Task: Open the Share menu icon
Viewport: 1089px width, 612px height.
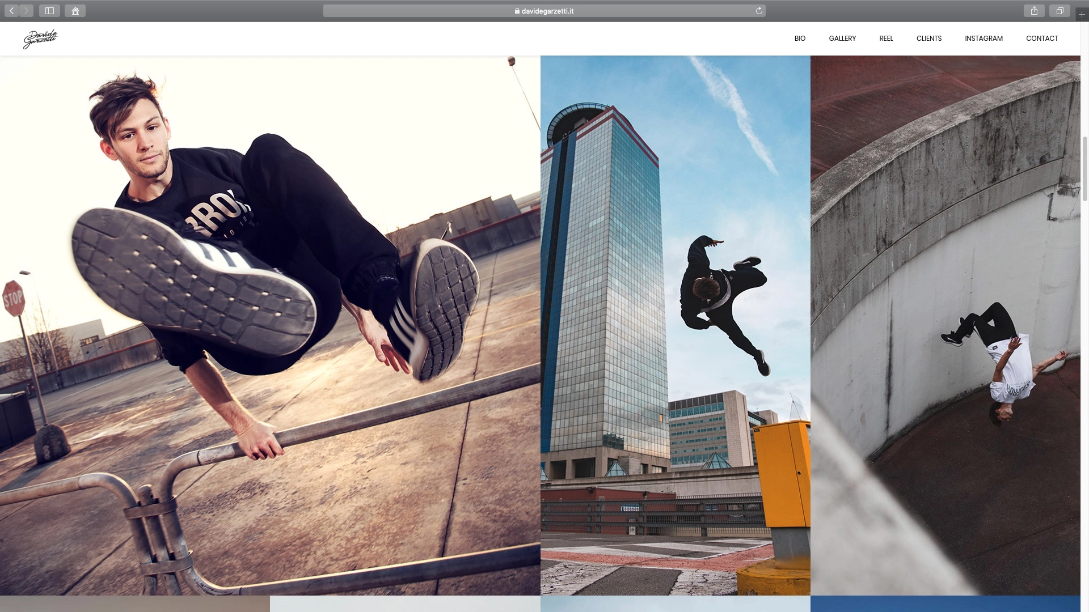Action: point(1034,11)
